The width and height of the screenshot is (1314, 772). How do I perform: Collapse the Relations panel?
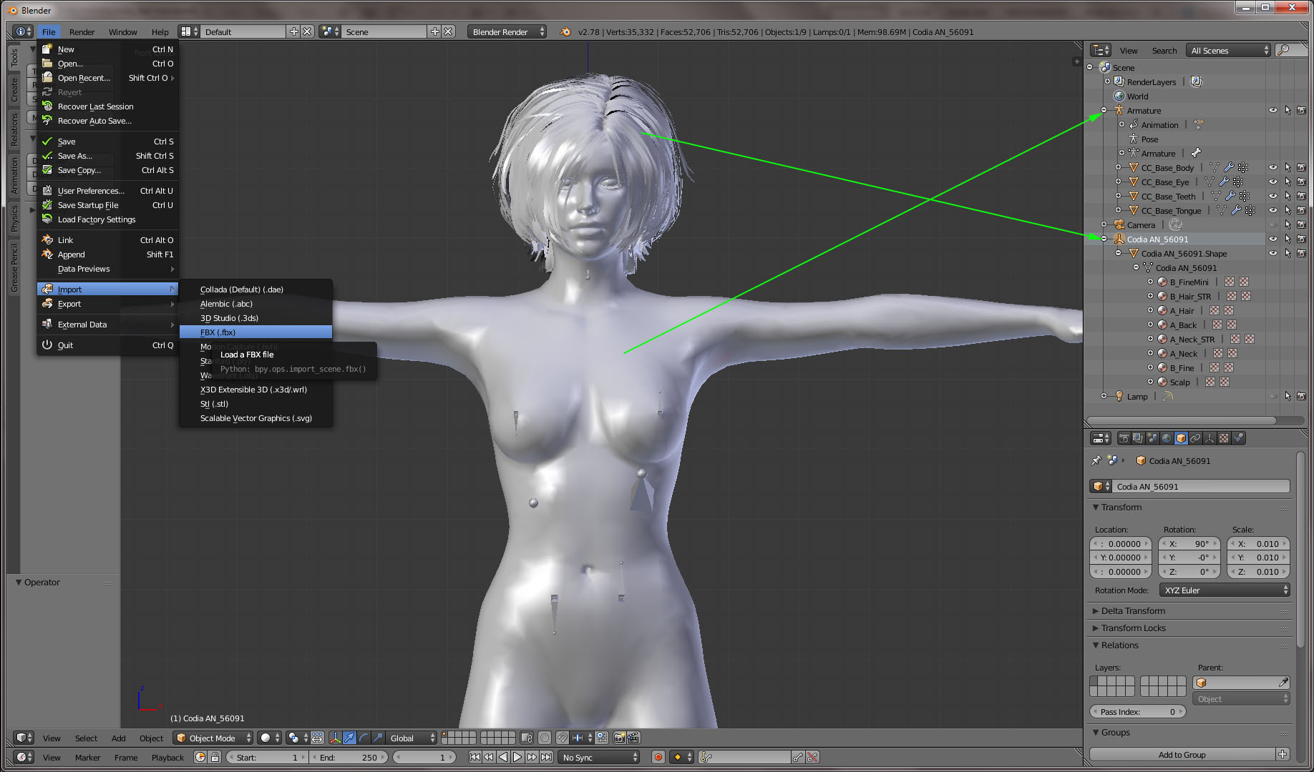coord(1119,645)
